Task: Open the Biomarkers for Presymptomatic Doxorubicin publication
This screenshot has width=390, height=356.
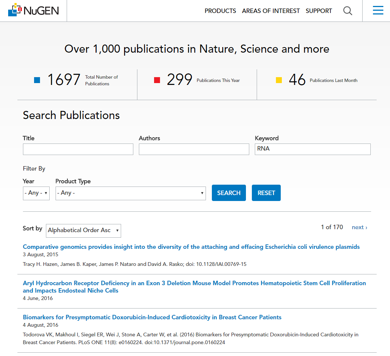Action: click(152, 317)
